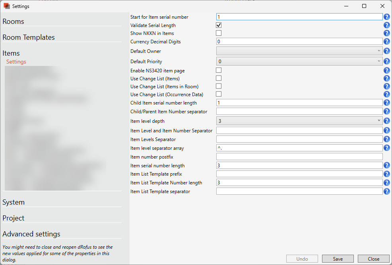Viewport: 392px width, 265px height.
Task: Open help for Currency Decimal Digits
Action: pyautogui.click(x=386, y=42)
